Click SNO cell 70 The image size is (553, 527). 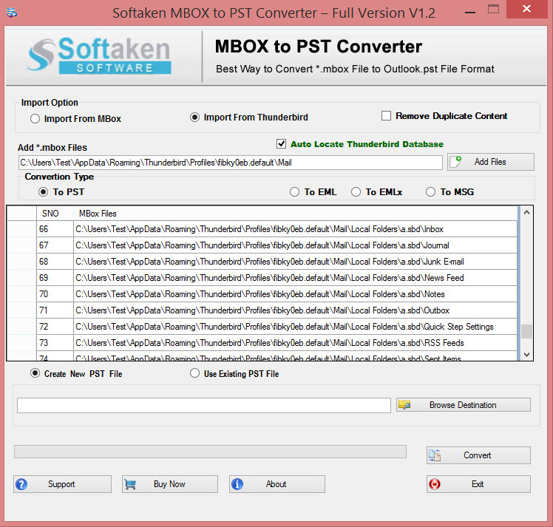coord(55,294)
